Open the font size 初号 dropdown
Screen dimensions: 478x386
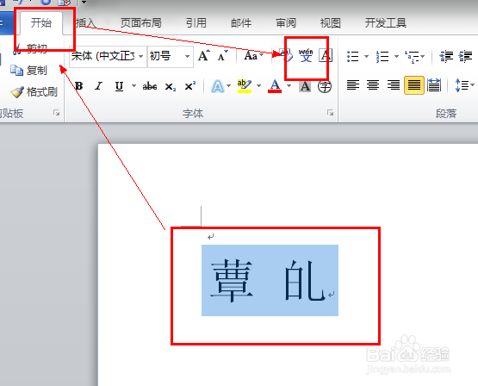171,56
